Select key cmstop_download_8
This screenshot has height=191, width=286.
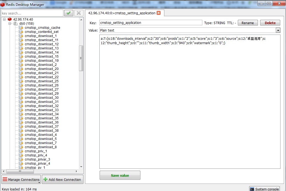[x=41, y=147]
